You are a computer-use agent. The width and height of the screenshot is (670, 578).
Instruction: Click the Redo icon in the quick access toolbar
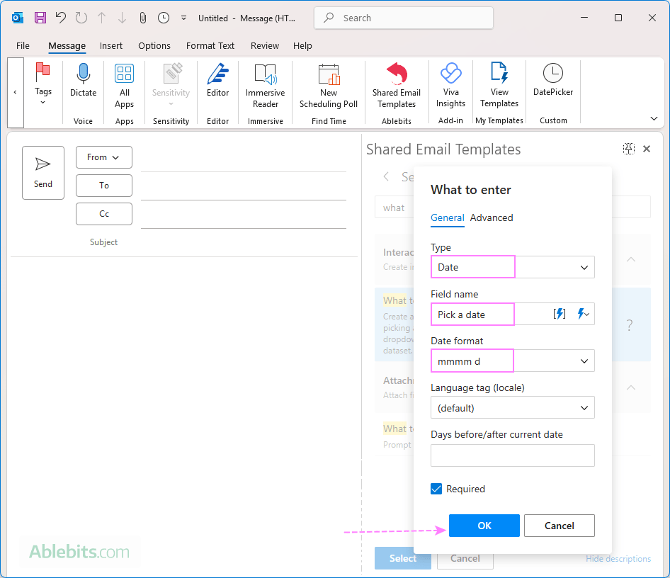tap(81, 18)
